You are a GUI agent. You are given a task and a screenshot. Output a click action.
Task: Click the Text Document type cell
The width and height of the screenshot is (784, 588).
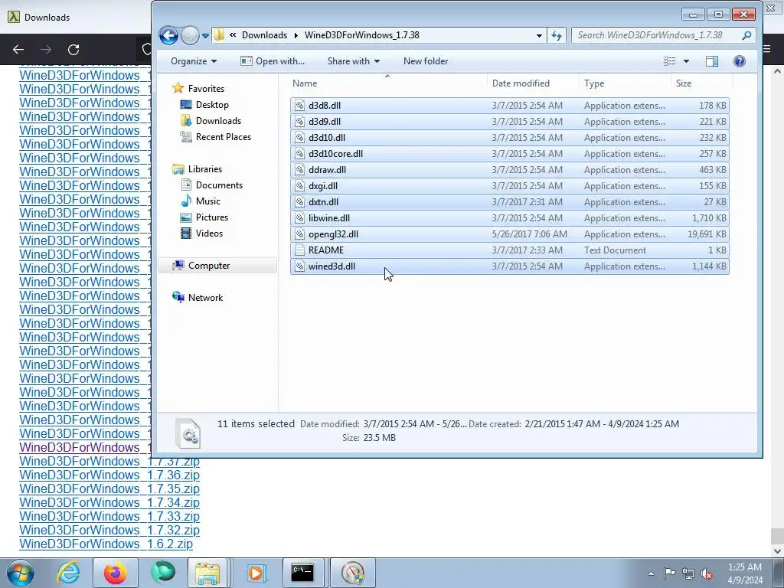pyautogui.click(x=615, y=250)
